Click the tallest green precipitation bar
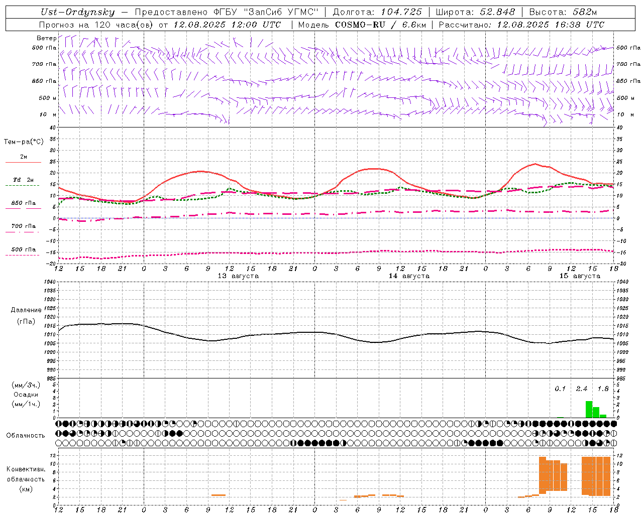The image size is (643, 514). [589, 409]
